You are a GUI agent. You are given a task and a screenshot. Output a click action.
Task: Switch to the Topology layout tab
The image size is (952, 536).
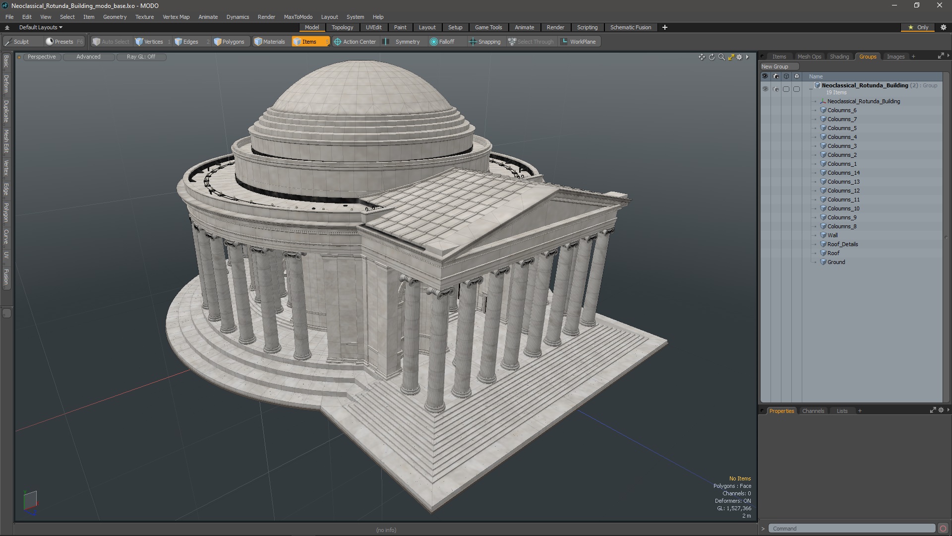[342, 27]
